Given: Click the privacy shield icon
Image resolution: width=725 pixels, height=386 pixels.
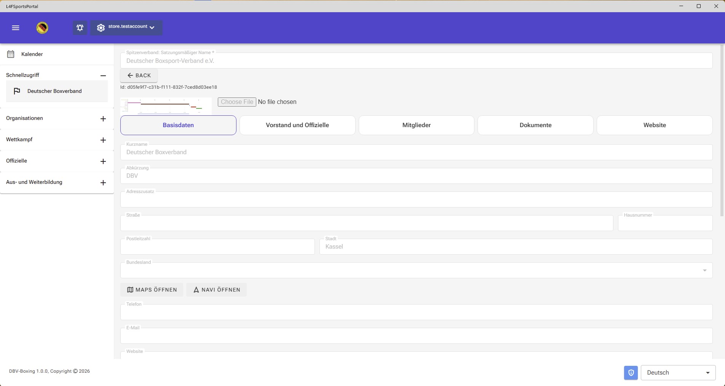Looking at the screenshot, I should 631,373.
